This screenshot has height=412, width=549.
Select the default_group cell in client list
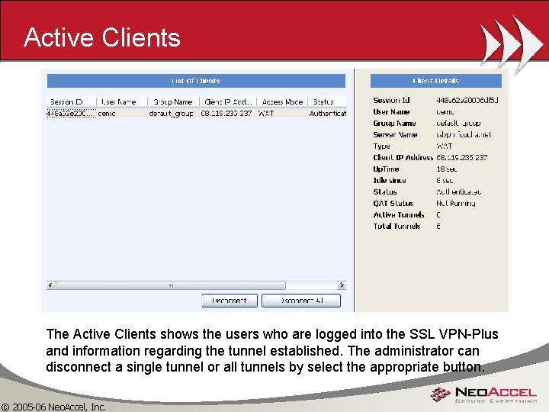pos(172,114)
